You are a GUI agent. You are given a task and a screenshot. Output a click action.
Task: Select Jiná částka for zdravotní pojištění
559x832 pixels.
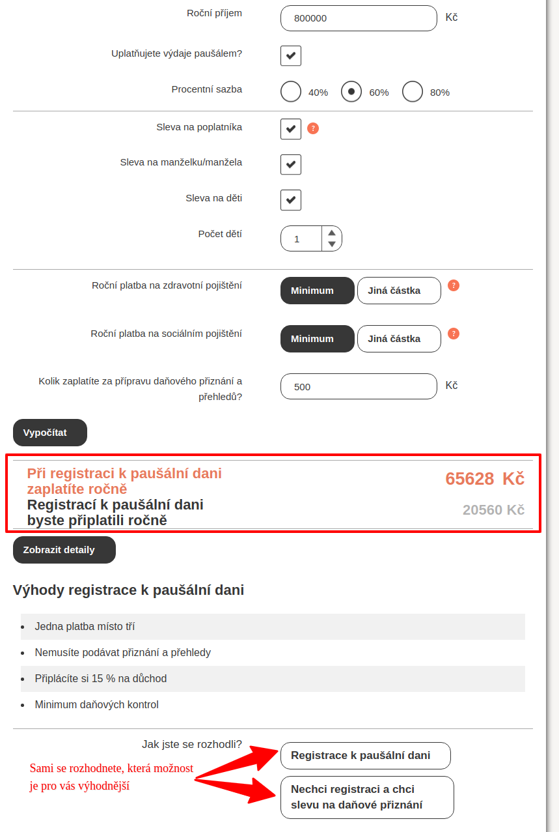point(399,291)
